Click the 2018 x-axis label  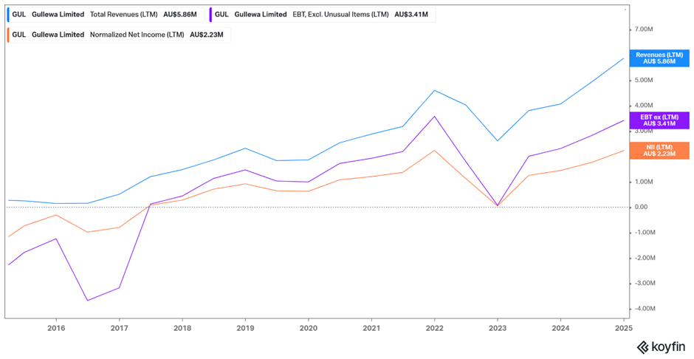tap(182, 329)
